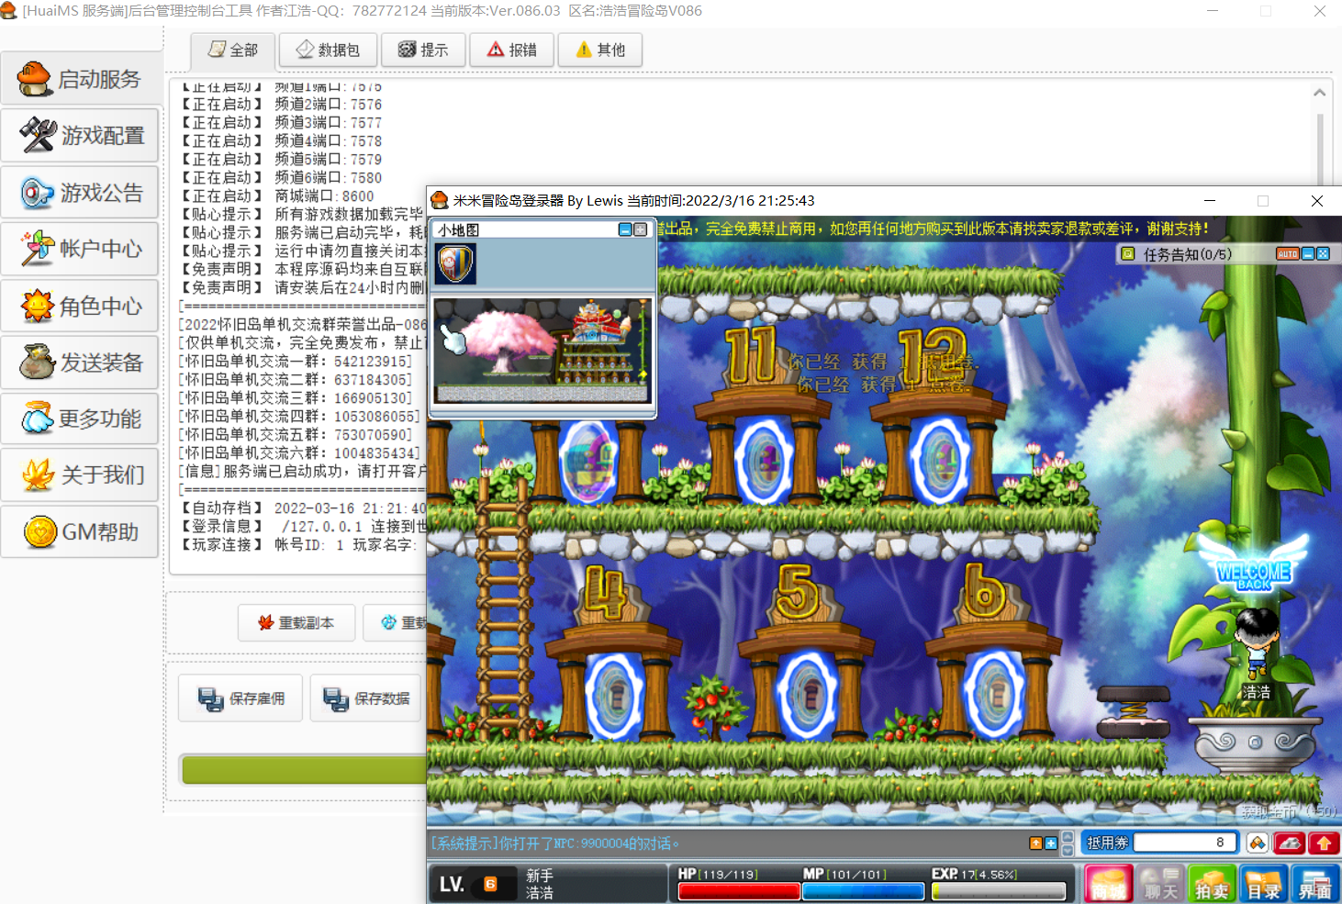This screenshot has height=904, width=1342.
Task: Click 保存数据 save data button
Action: pyautogui.click(x=366, y=698)
